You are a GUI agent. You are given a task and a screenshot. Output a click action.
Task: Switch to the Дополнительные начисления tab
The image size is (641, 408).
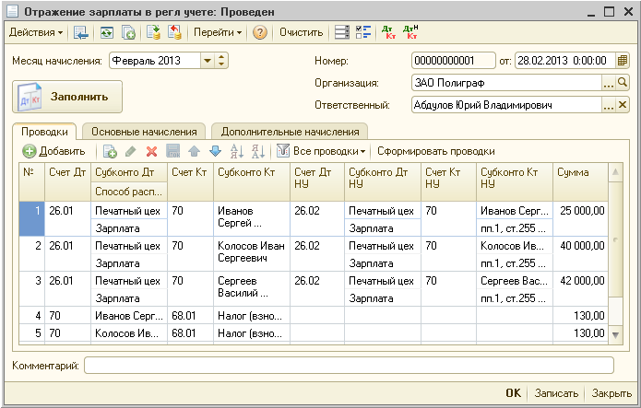290,132
